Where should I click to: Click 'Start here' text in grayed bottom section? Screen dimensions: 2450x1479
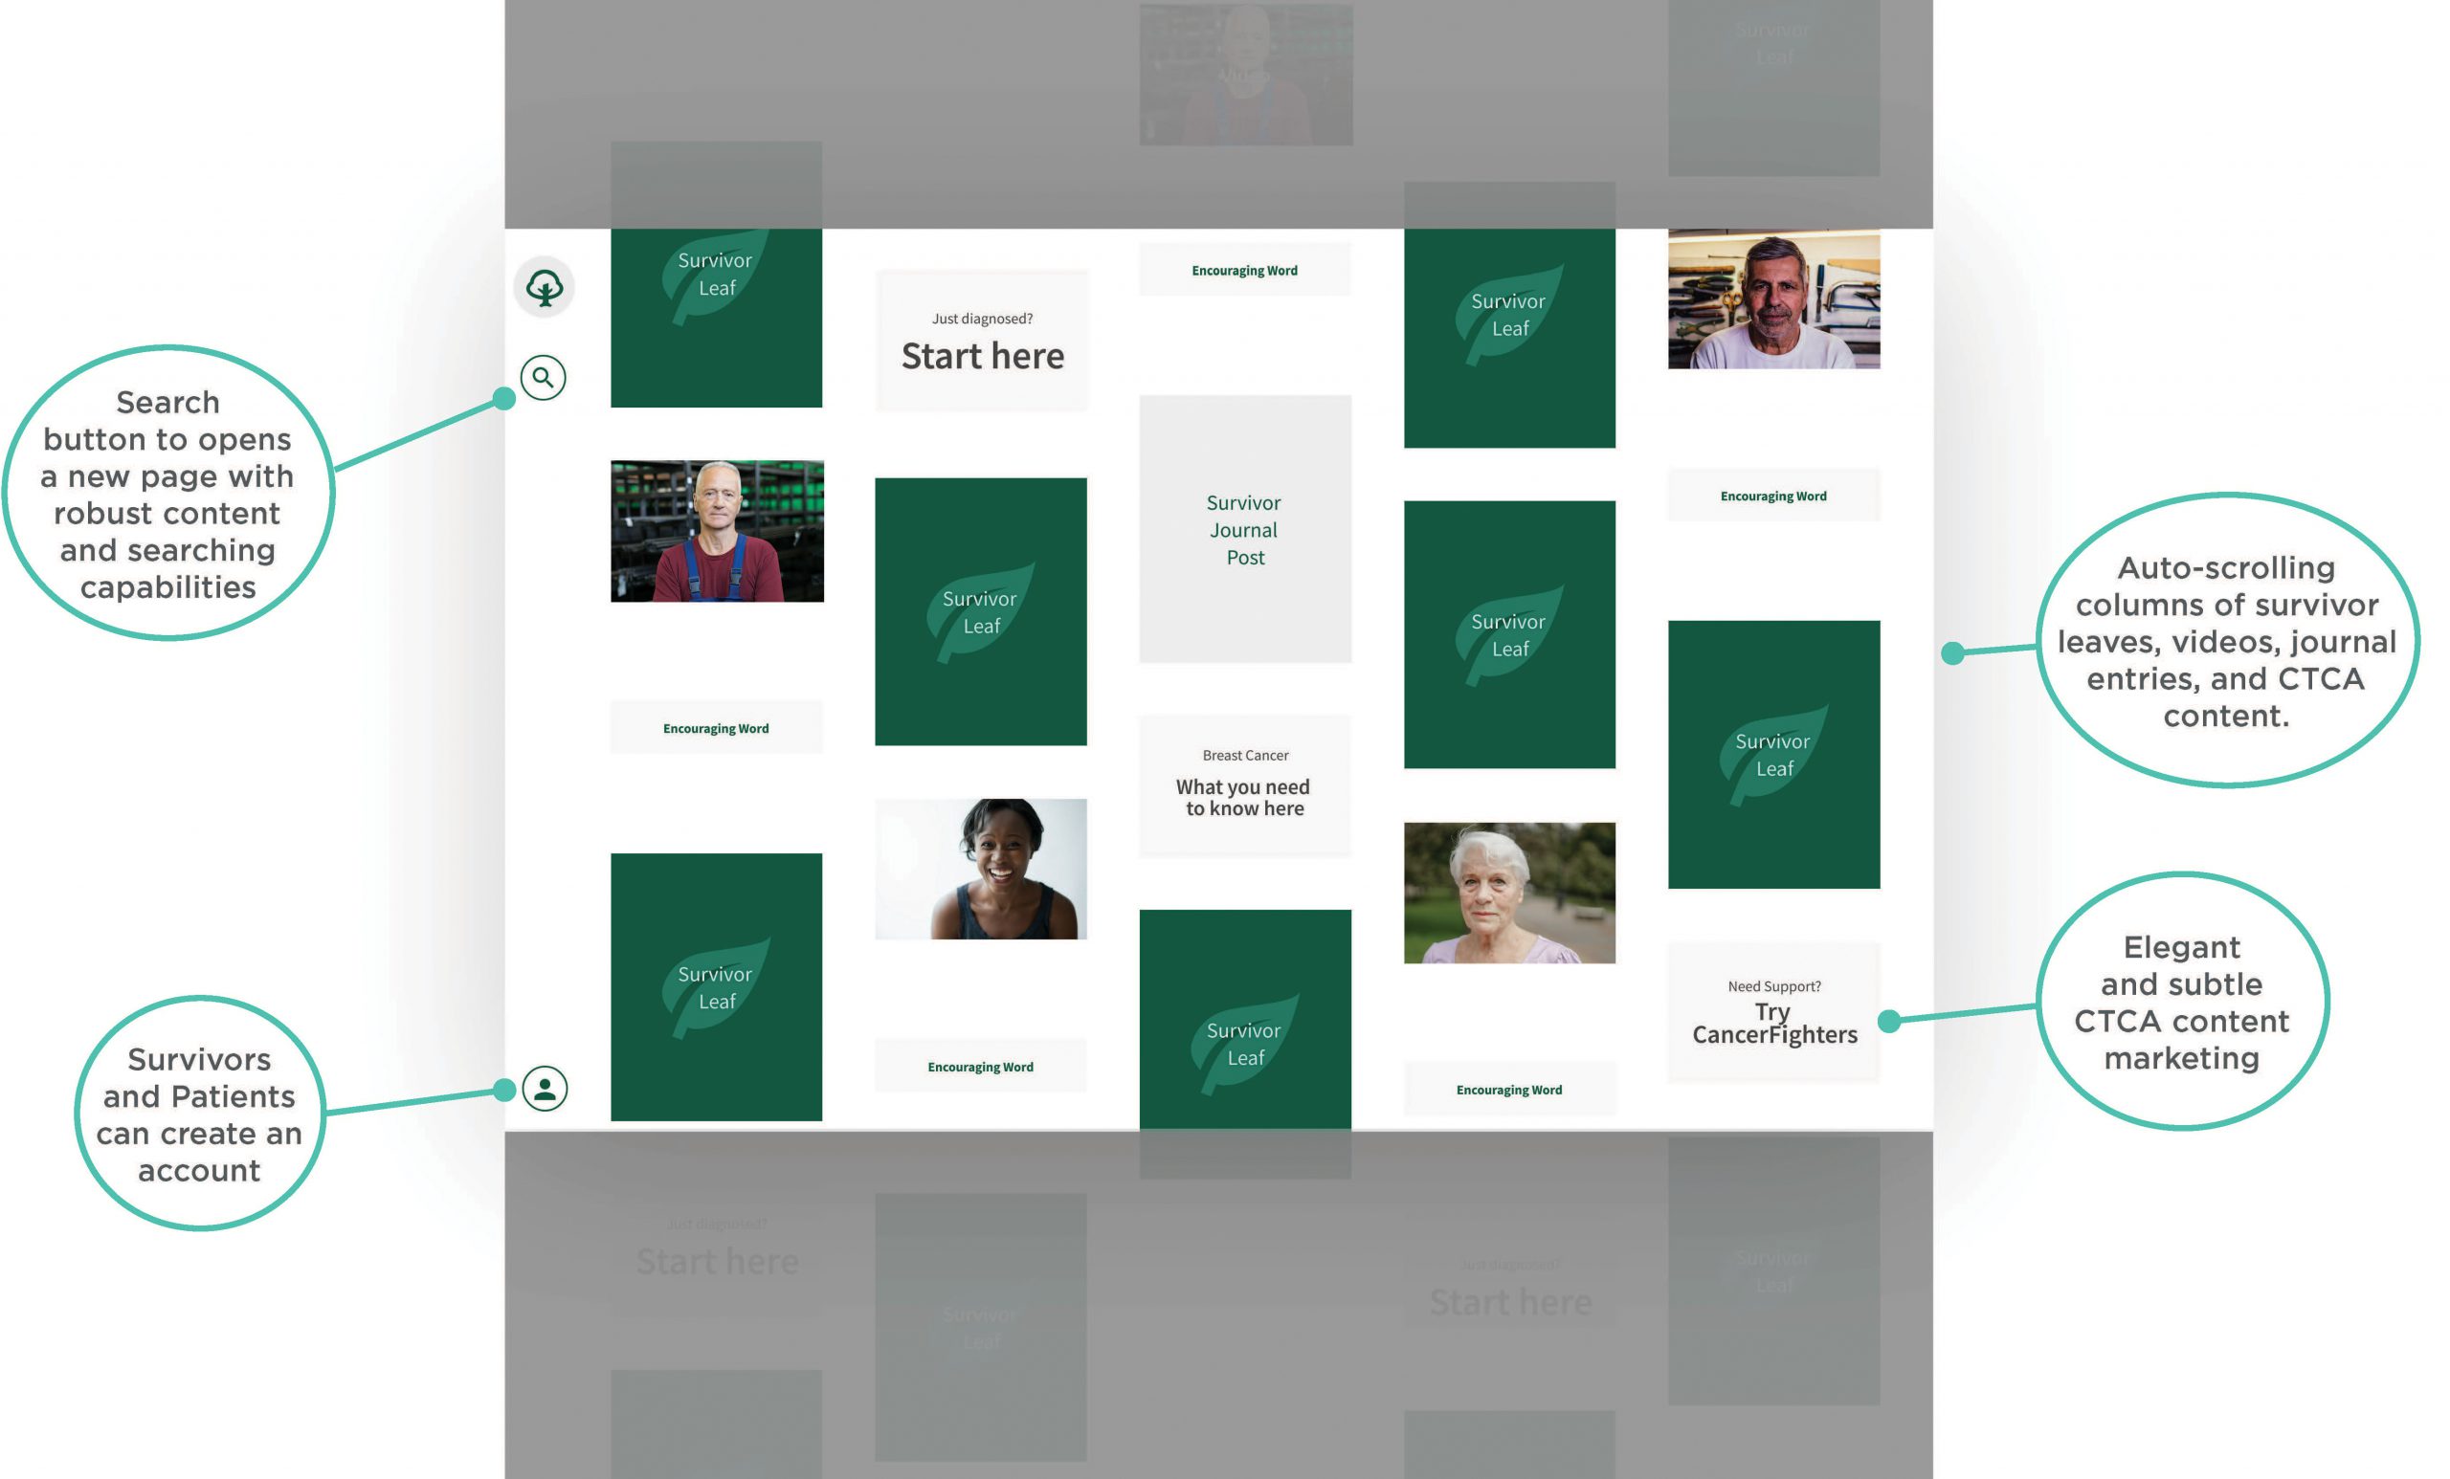[718, 1260]
